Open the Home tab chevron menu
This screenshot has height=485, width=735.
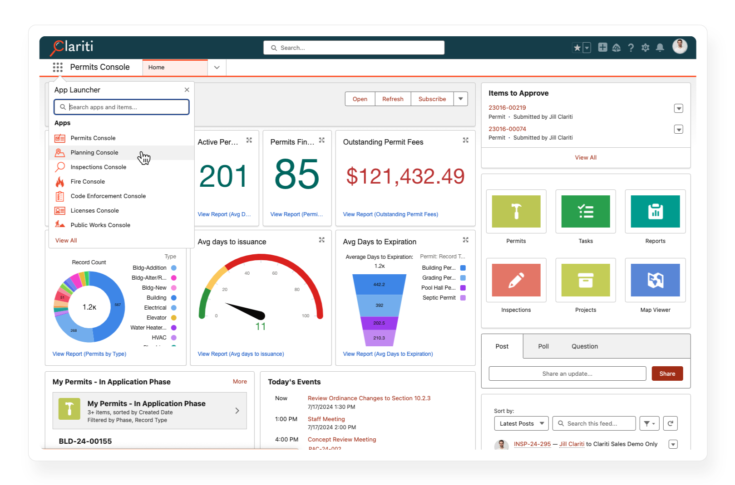[217, 67]
